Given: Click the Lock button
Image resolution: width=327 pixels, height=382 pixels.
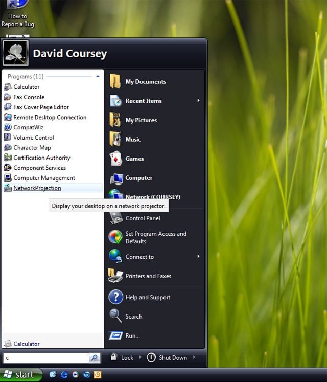Looking at the screenshot, I should click(122, 357).
